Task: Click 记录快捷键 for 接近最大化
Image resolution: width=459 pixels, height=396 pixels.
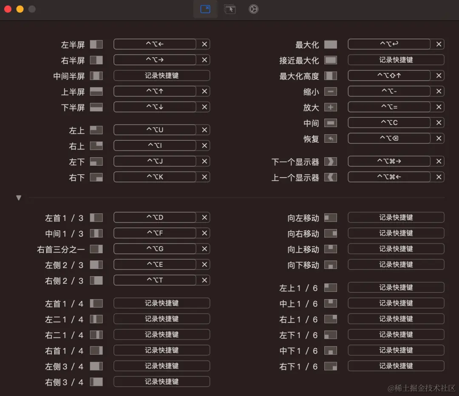Action: [x=396, y=59]
